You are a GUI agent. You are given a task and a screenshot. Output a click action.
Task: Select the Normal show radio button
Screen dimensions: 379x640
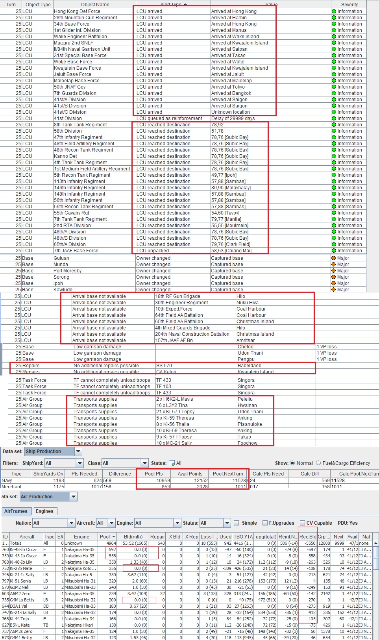292,463
